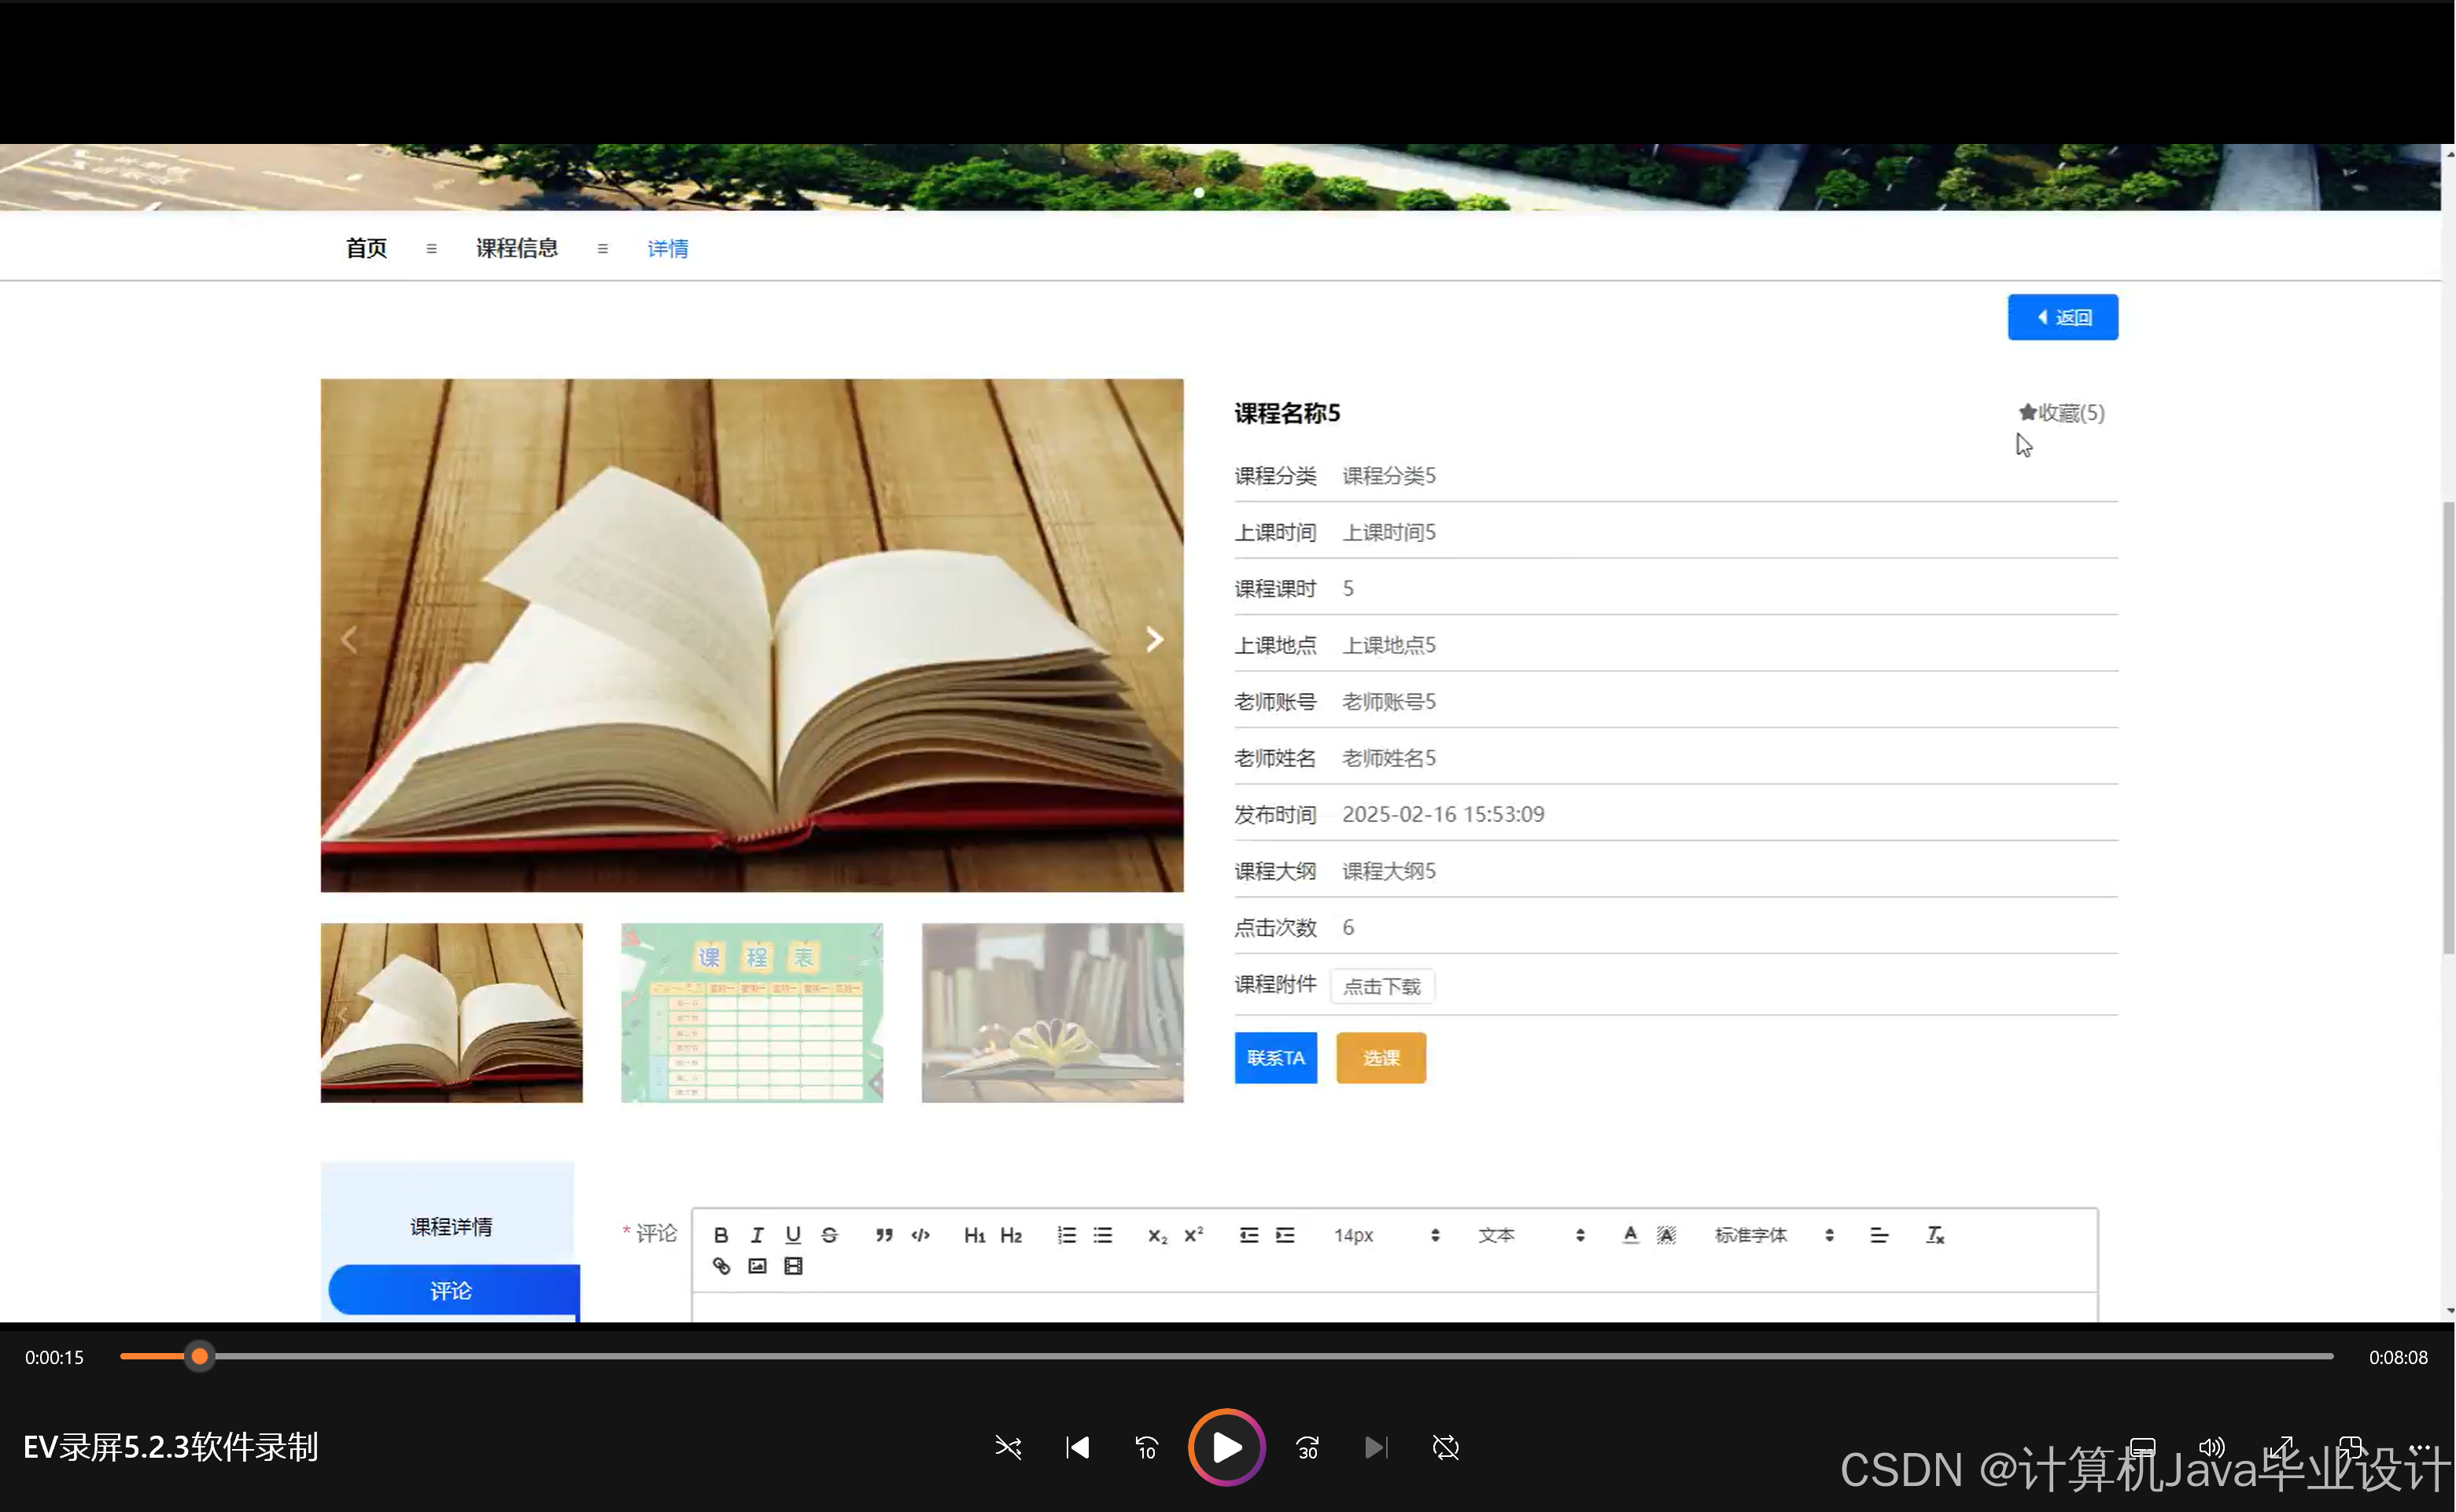The width and height of the screenshot is (2456, 1512).
Task: Apply Heading 1 style
Action: [975, 1235]
